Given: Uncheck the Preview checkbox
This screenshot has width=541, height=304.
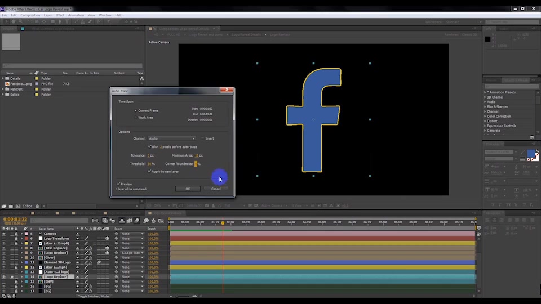Looking at the screenshot, I should pyautogui.click(x=118, y=184).
